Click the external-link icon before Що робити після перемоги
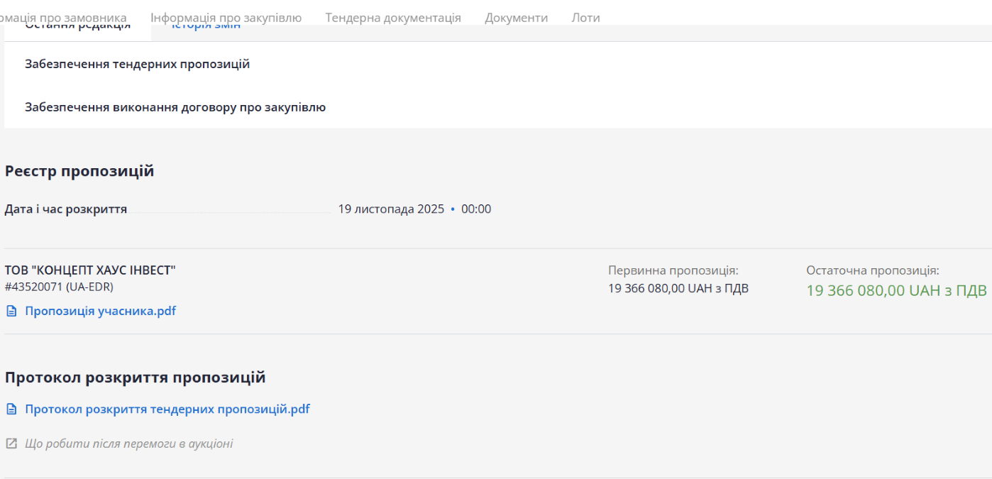 coord(11,444)
